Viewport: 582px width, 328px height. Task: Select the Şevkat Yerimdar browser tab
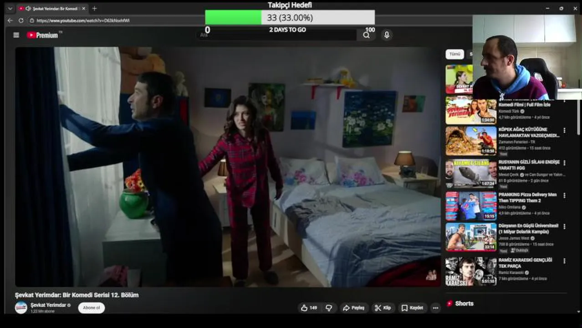(52, 8)
